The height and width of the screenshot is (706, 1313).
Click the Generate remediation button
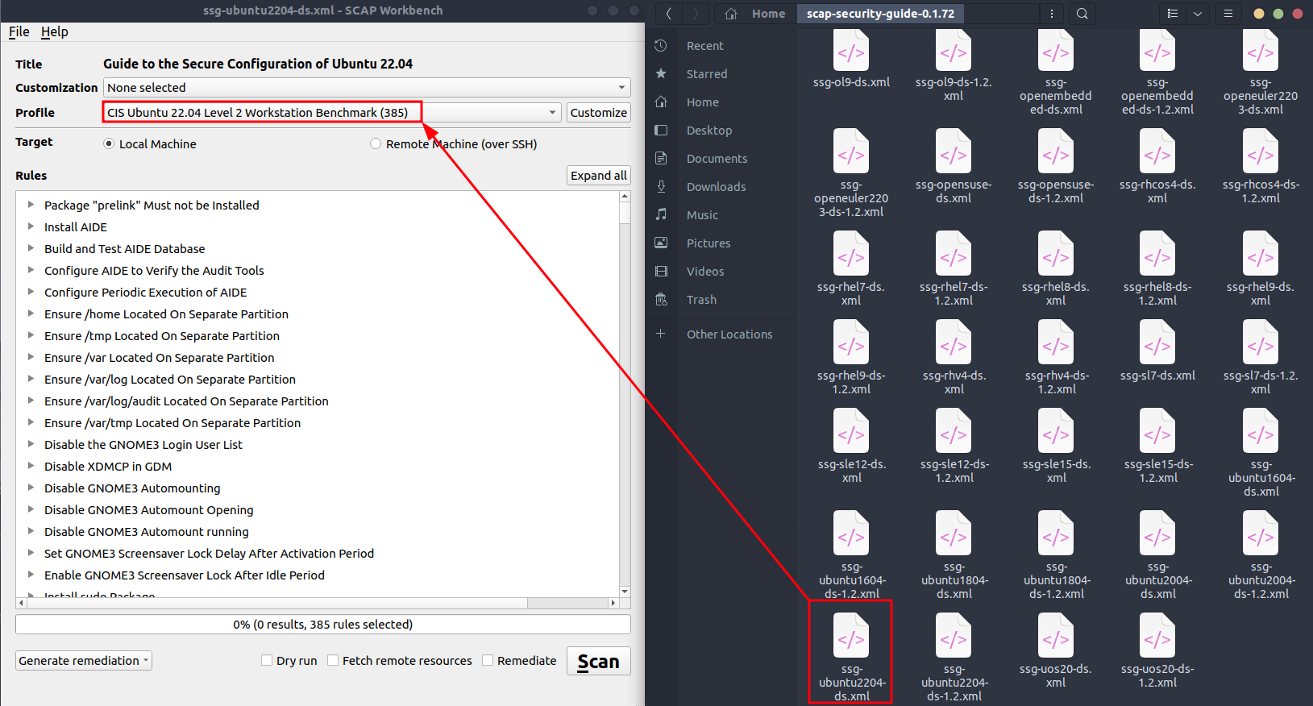click(x=83, y=661)
